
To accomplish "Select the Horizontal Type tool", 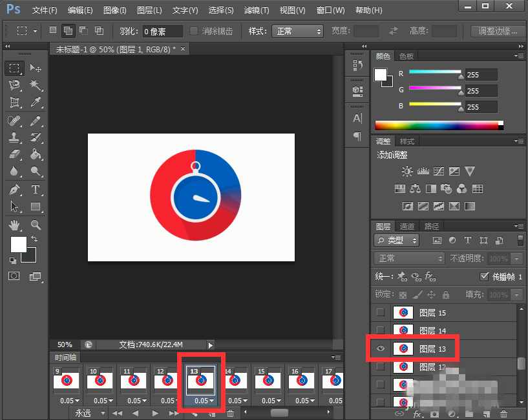I will pos(36,190).
